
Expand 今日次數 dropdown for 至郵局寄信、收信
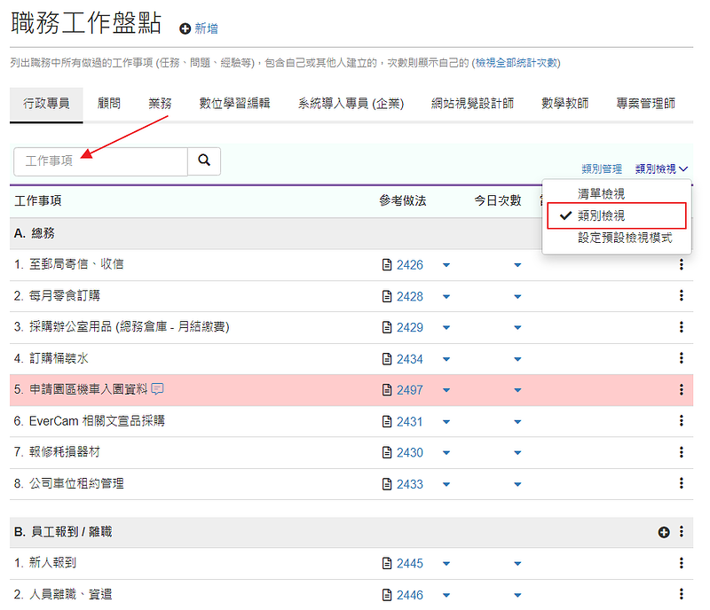point(517,265)
